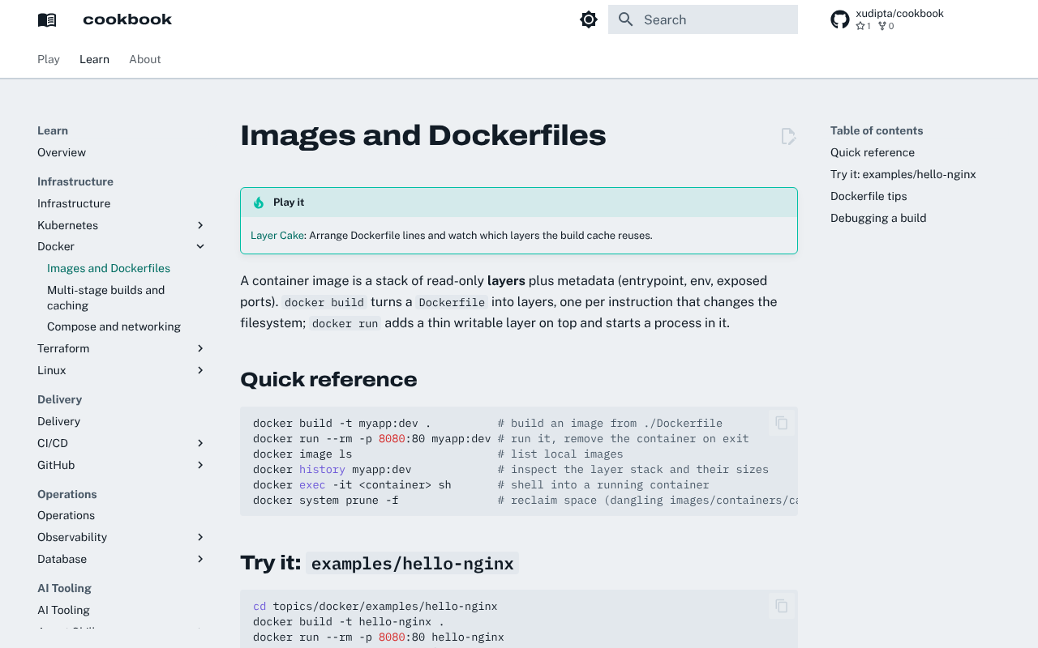The height and width of the screenshot is (648, 1038).
Task: Expand the CI/CD sidebar section
Action: (x=200, y=443)
